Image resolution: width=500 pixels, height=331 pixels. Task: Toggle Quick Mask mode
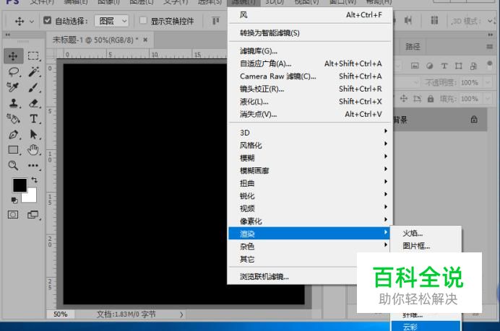pos(13,214)
